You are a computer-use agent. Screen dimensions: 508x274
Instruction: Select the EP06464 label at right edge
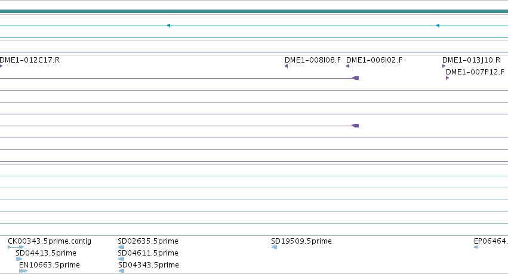pos(491,241)
